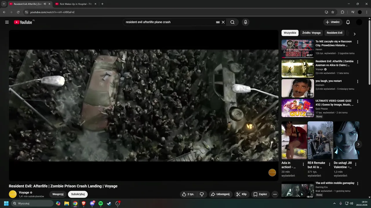This screenshot has height=208, width=371.
Task: Click the taskbar Wyszukaj search box
Action: pos(32,203)
